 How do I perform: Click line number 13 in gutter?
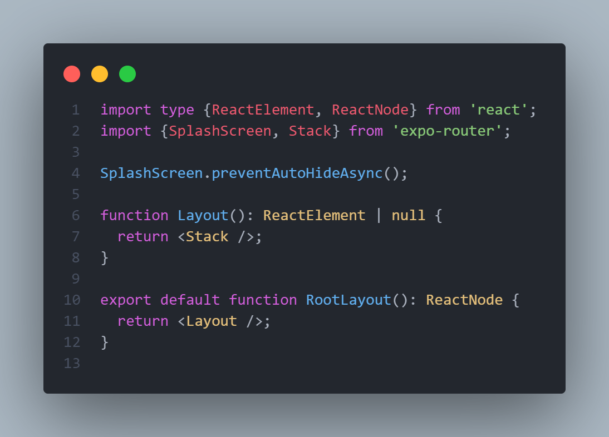(x=72, y=363)
